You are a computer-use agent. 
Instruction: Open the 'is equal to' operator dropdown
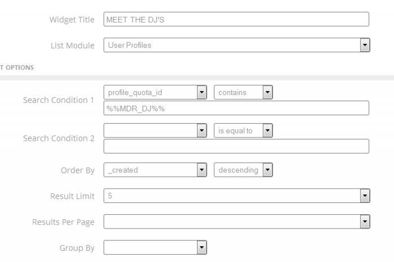coord(243,131)
